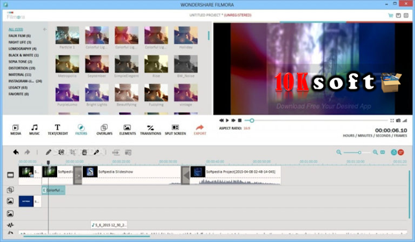Click the pencil Edit tool
Image resolution: width=415 pixels, height=242 pixels.
pyautogui.click(x=48, y=152)
